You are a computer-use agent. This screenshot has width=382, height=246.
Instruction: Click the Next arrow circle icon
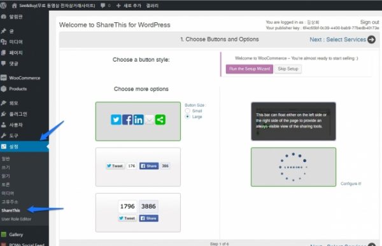coord(372,39)
